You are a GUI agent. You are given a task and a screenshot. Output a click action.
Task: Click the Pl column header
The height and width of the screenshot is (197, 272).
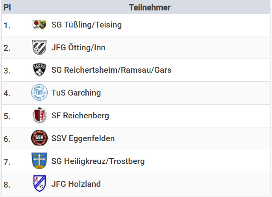coord(7,7)
